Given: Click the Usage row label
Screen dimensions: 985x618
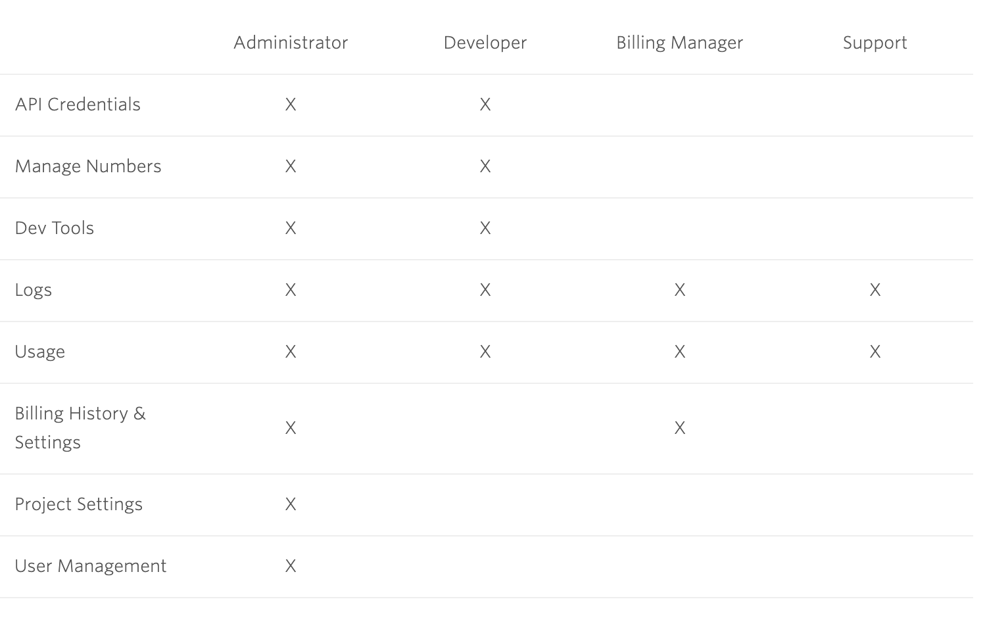Looking at the screenshot, I should pyautogui.click(x=40, y=352).
